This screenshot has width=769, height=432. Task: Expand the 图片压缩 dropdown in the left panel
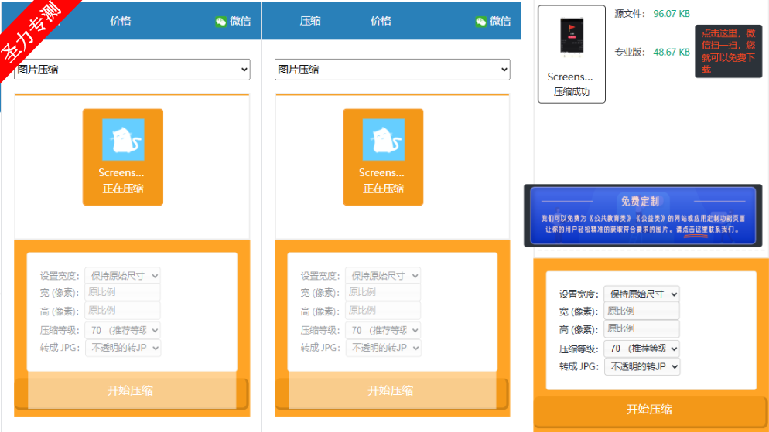coord(132,70)
